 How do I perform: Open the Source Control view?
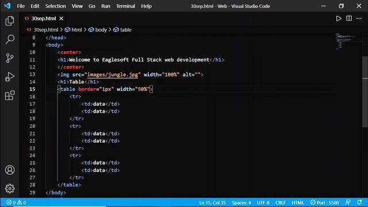(x=10, y=58)
